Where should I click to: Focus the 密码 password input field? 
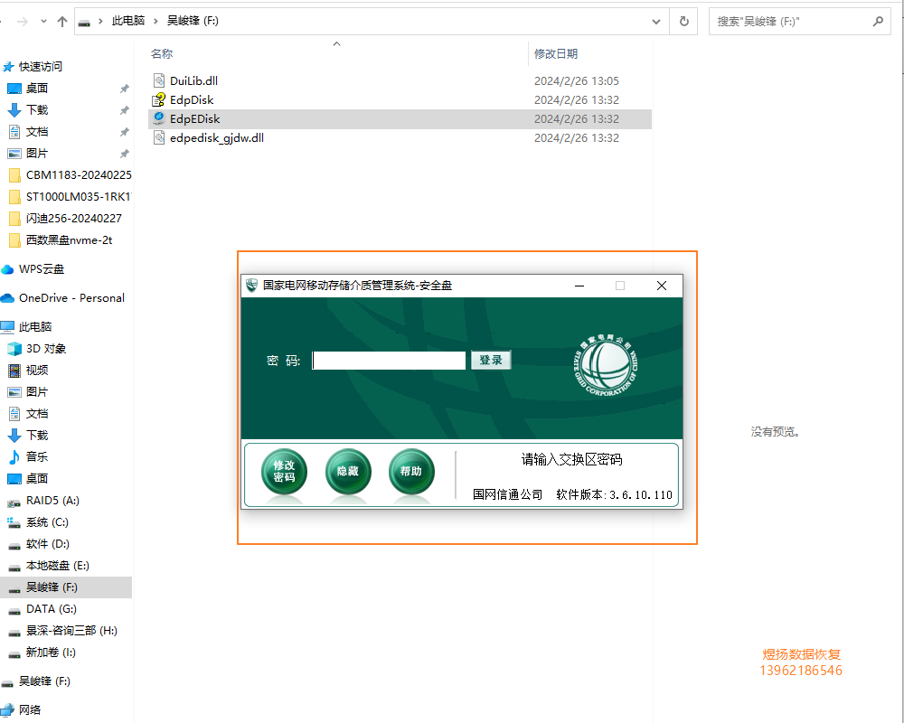tap(389, 361)
